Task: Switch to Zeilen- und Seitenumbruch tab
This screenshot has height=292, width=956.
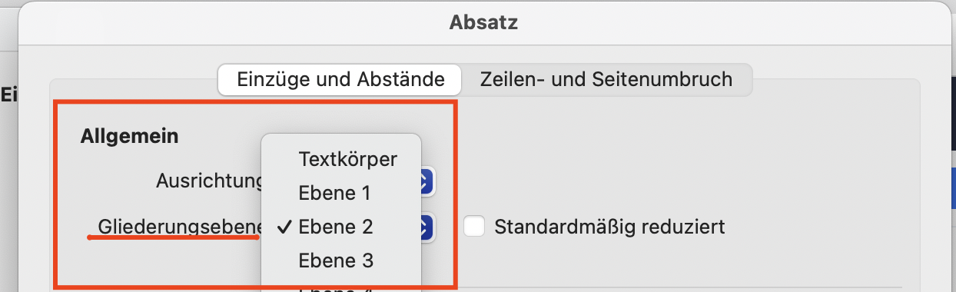Action: [x=606, y=79]
